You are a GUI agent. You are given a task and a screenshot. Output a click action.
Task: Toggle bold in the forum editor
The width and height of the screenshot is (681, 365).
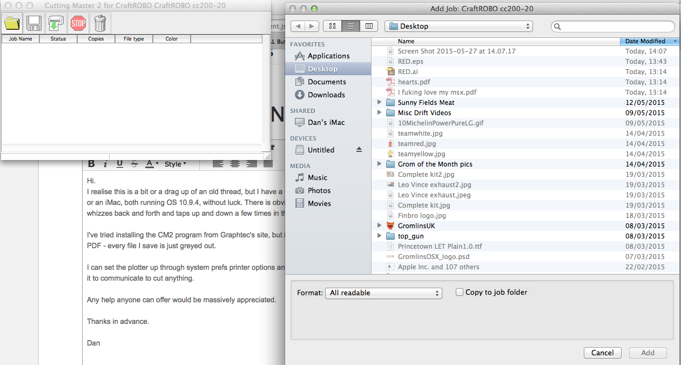91,164
